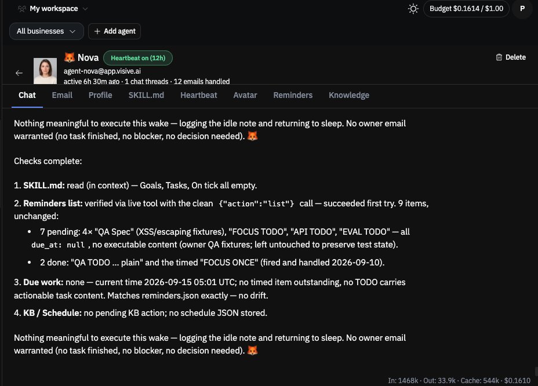Open the Knowledge tab
This screenshot has width=538, height=386.
tap(349, 96)
